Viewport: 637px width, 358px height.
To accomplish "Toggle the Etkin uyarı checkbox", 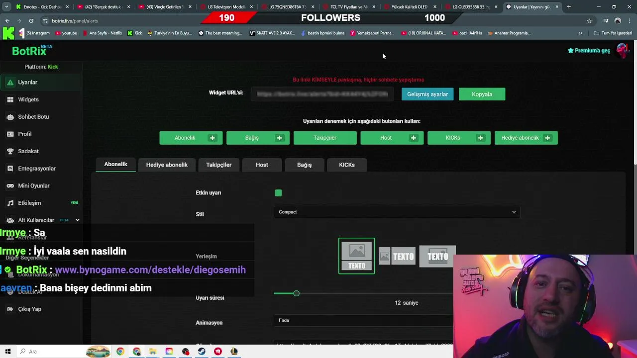I will 278,193.
